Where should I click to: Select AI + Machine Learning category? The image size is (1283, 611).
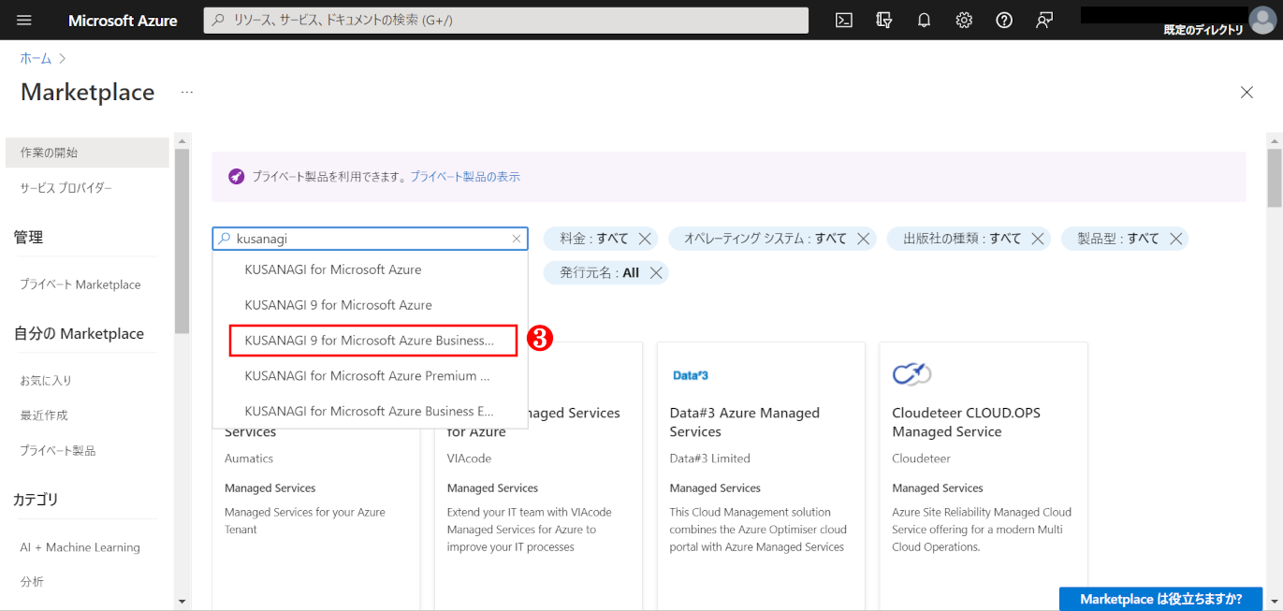pyautogui.click(x=80, y=547)
